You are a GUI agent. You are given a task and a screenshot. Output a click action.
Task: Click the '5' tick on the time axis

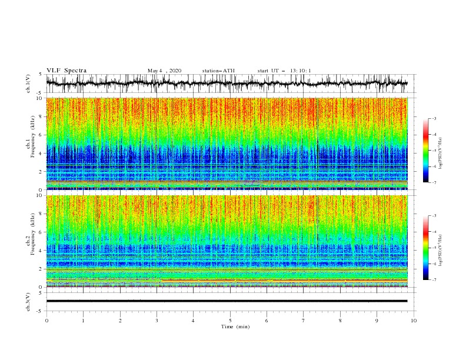(230, 321)
